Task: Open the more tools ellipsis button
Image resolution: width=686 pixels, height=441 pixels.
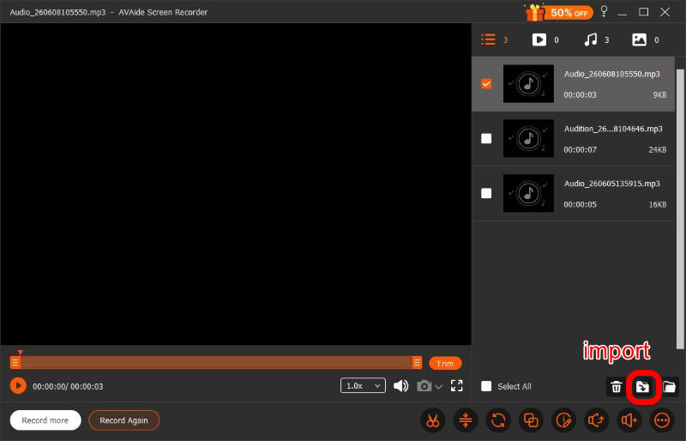Action: (662, 420)
